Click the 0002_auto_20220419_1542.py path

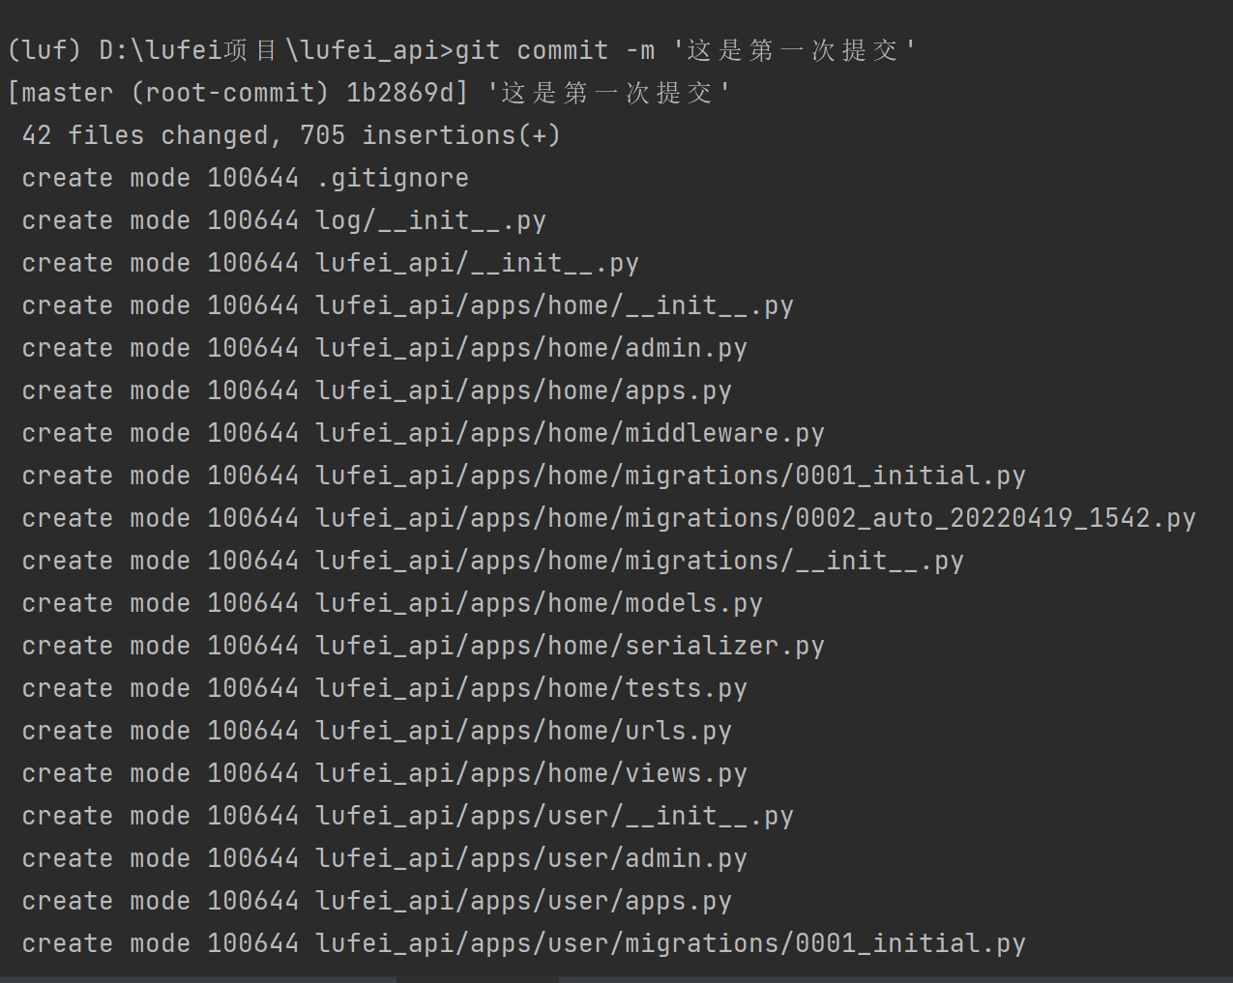756,519
